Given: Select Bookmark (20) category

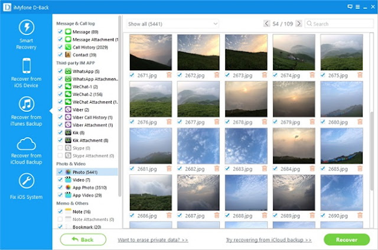Looking at the screenshot, I should (87, 226).
